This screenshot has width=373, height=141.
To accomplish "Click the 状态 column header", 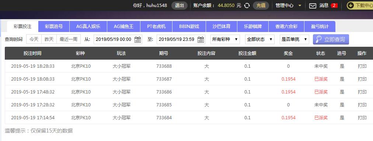I will click(x=320, y=53).
